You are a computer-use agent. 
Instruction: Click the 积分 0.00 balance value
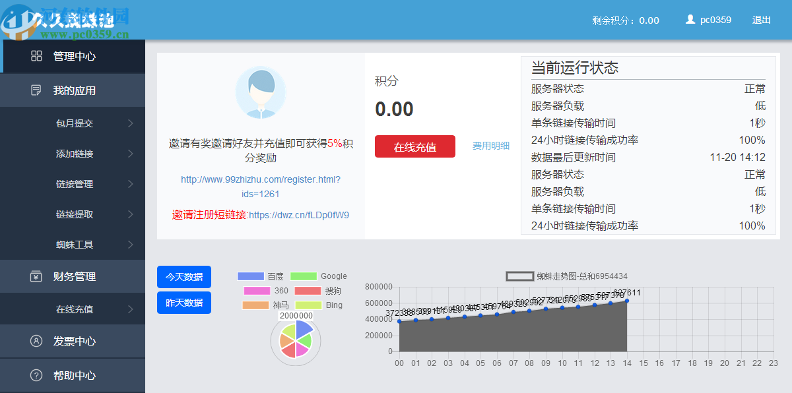click(394, 109)
